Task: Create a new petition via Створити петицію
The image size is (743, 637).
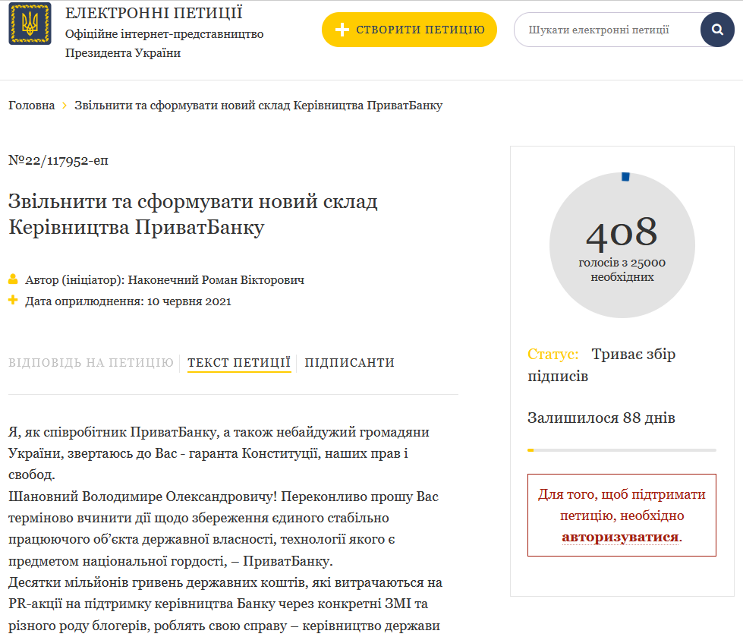Action: [409, 30]
